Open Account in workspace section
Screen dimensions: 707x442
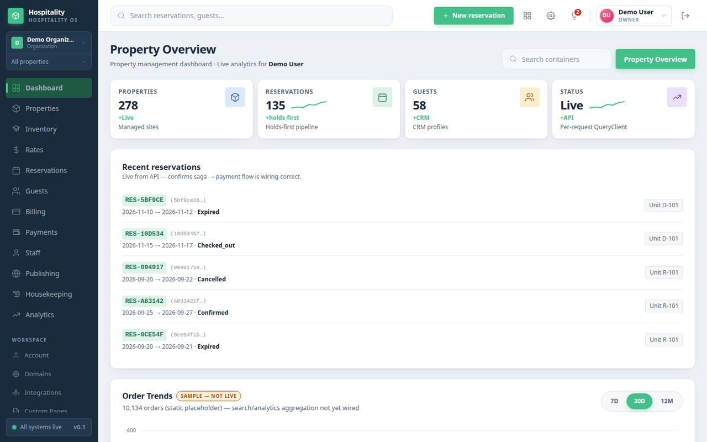[49, 355]
